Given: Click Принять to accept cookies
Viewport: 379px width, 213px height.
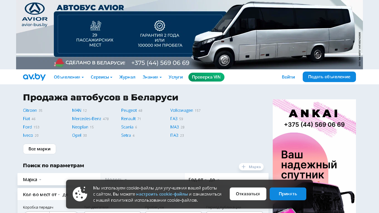Looking at the screenshot, I should (x=288, y=194).
